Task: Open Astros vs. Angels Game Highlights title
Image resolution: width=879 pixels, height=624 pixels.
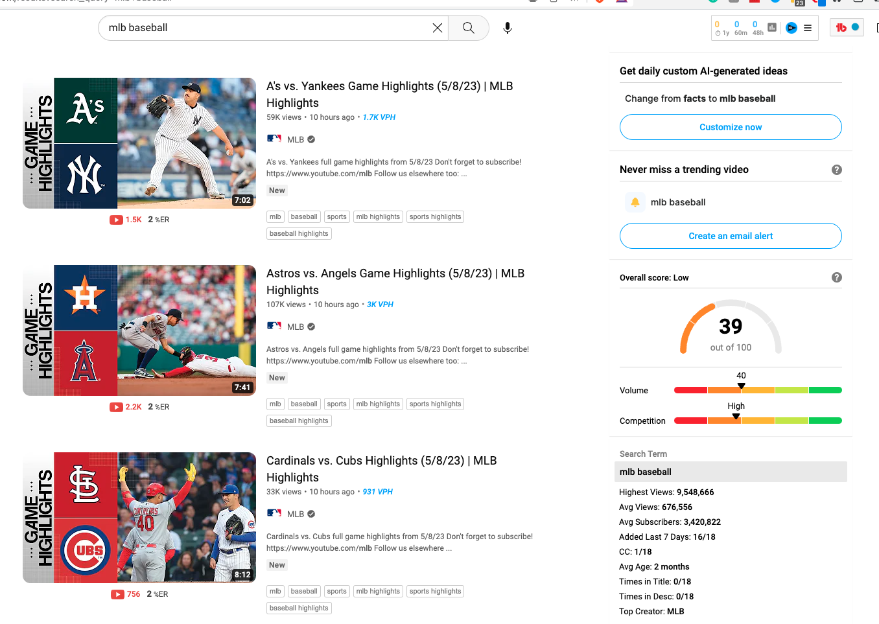Action: pos(395,282)
